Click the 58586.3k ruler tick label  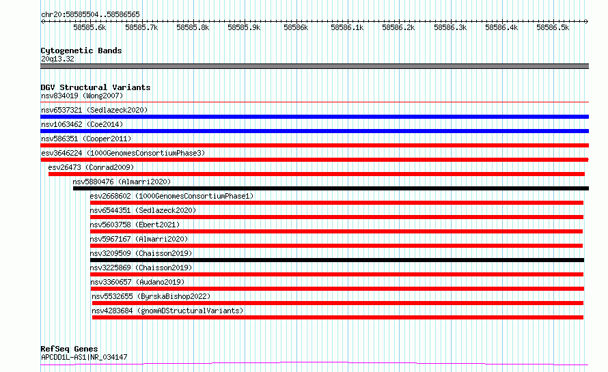tap(450, 27)
